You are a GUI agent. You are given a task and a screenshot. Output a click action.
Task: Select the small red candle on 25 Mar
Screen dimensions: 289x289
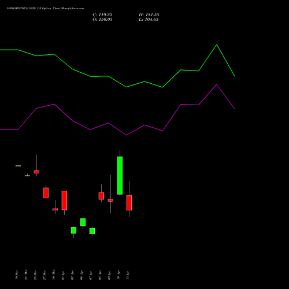[x=36, y=172]
